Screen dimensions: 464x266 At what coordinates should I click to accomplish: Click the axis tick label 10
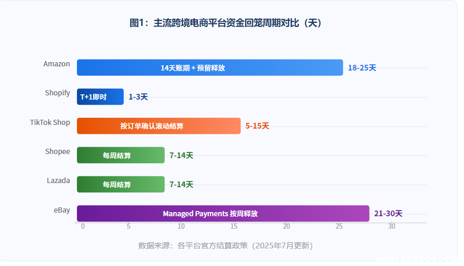(181, 227)
